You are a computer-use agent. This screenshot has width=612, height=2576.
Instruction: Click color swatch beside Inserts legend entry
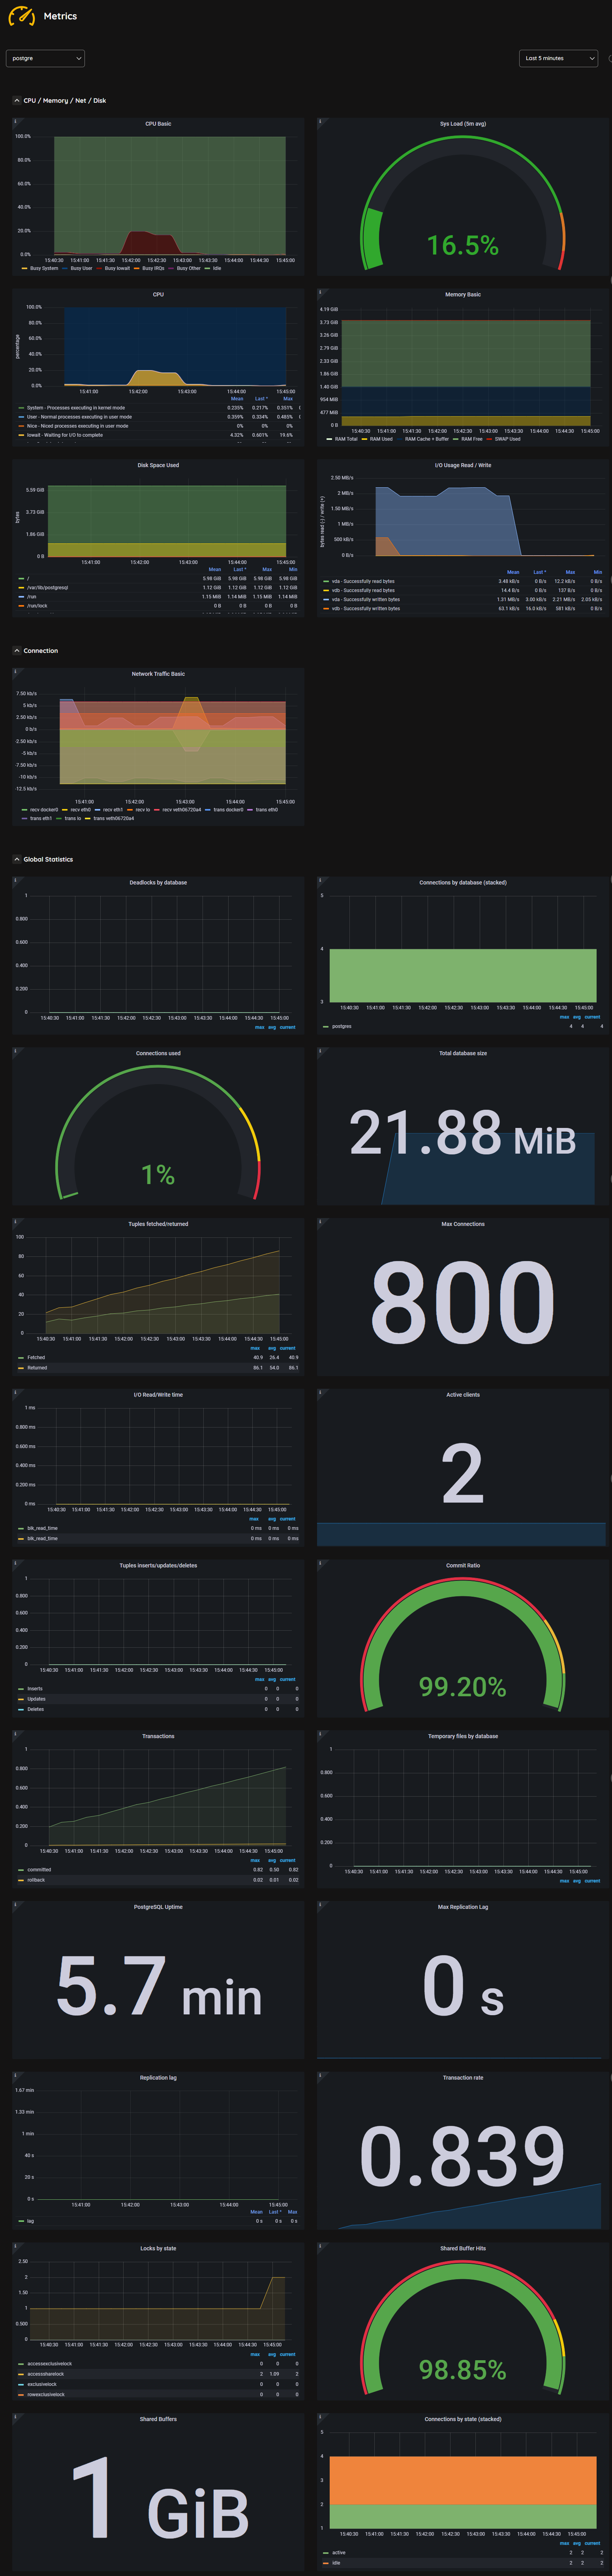click(21, 1689)
